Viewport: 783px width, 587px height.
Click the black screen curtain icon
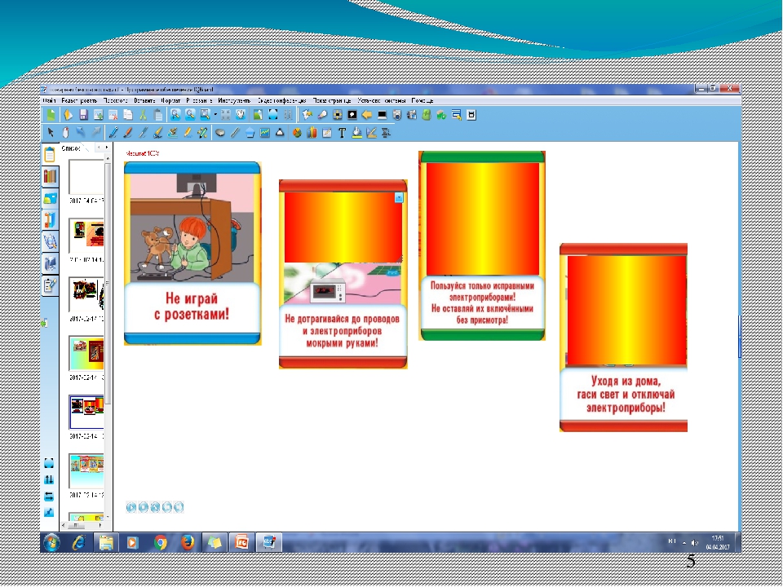pos(382,115)
